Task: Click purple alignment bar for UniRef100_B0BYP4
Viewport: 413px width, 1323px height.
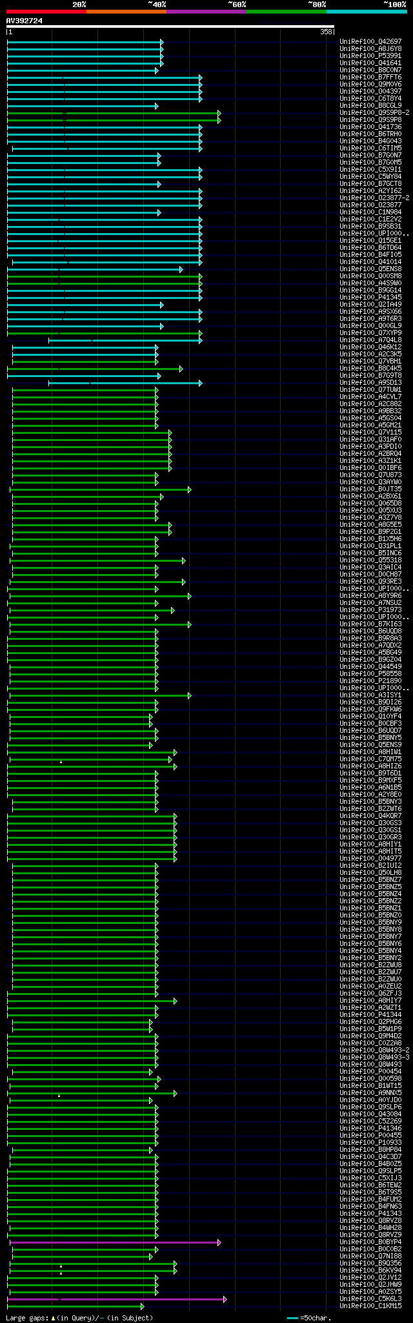Action: coord(116,1242)
